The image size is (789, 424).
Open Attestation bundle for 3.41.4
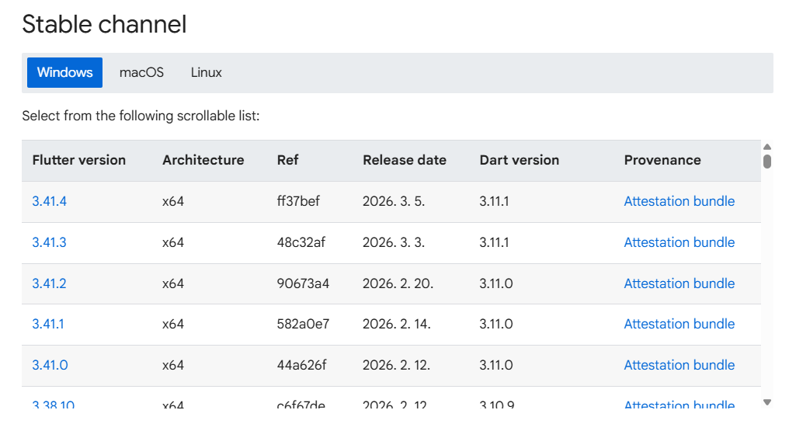coord(679,201)
